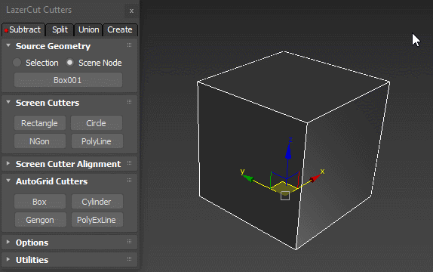
Task: Click the AutoGrid Cutters rollout grip handle
Action: click(x=129, y=181)
